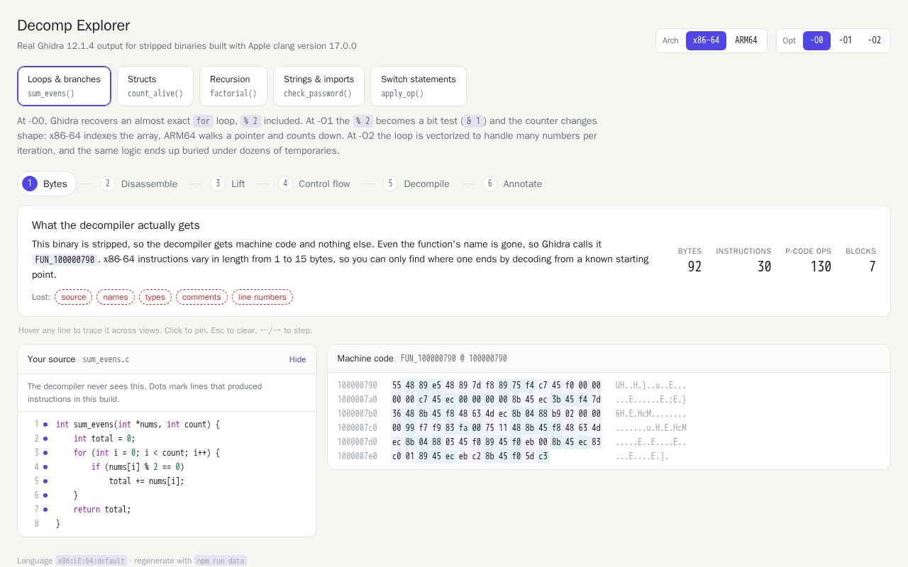The height and width of the screenshot is (567, 908).
Task: Click hex row address 1000007c0
Action: (x=358, y=428)
